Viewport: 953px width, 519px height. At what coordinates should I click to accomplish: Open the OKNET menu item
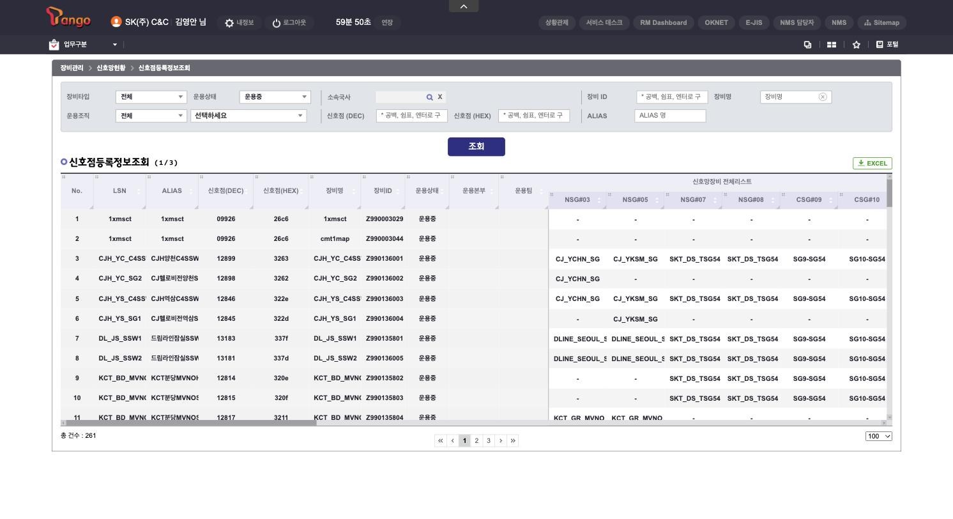[x=717, y=22]
